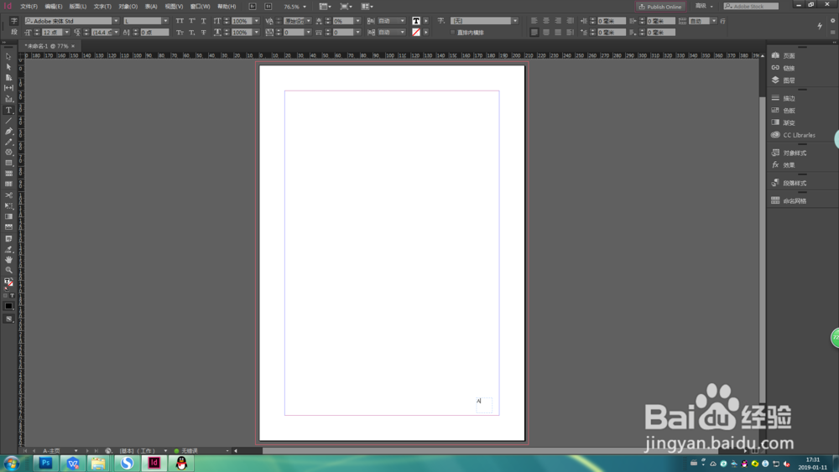Screen dimensions: 839x472
Task: Open the 高级 workspace switcher dropdown
Action: 704,7
